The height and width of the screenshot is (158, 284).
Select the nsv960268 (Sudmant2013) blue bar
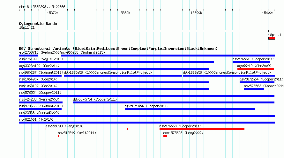click(x=168, y=56)
